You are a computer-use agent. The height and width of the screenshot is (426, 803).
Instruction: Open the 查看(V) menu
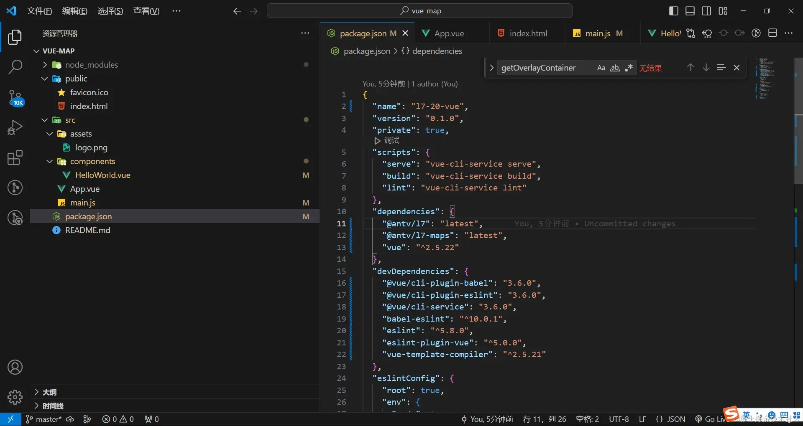click(146, 11)
